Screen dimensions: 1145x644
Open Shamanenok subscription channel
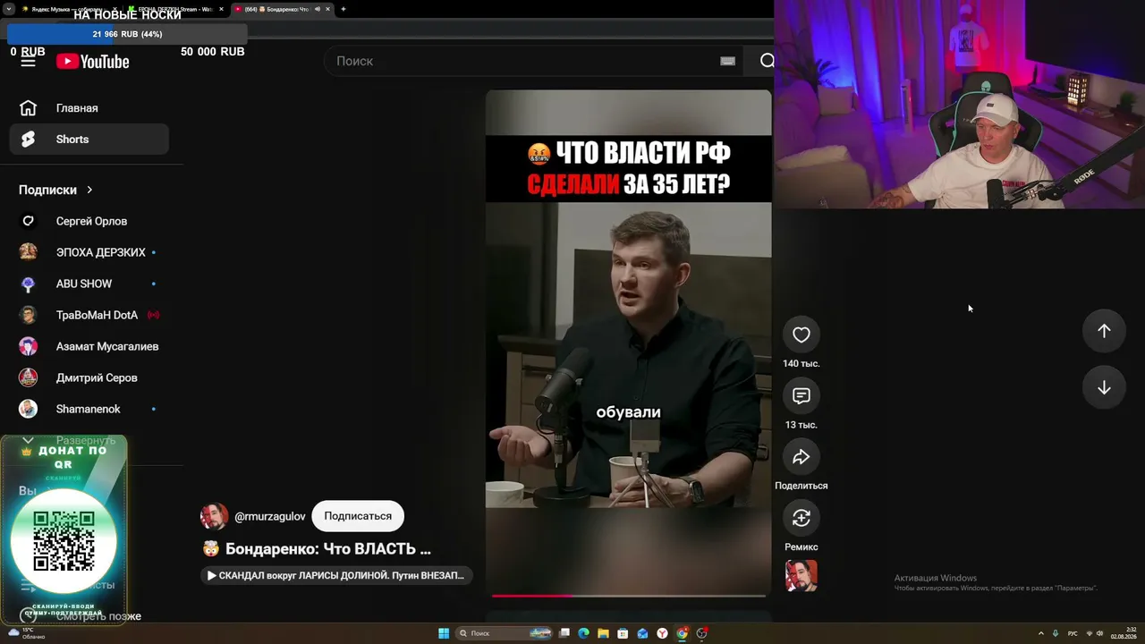point(89,409)
